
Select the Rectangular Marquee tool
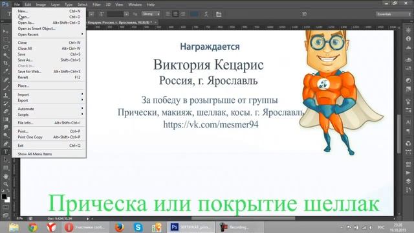(6, 39)
